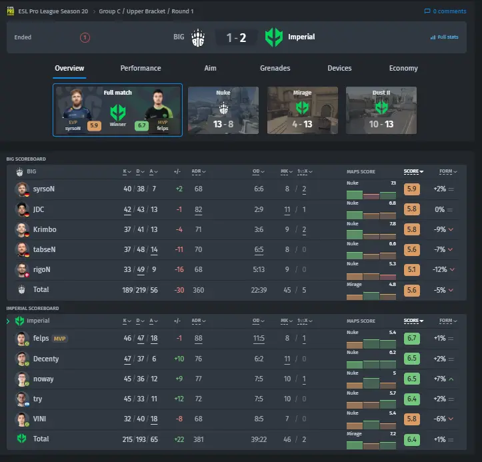Click syrsoN's 5.9 score badge

pos(411,189)
